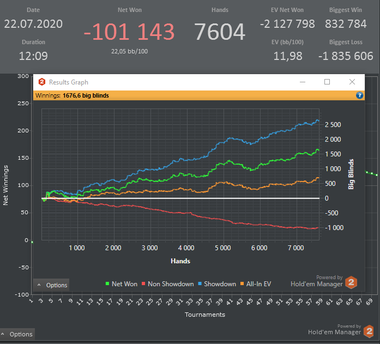The height and width of the screenshot is (344, 380).
Task: Toggle the green Net Won legend swatch
Action: [107, 283]
